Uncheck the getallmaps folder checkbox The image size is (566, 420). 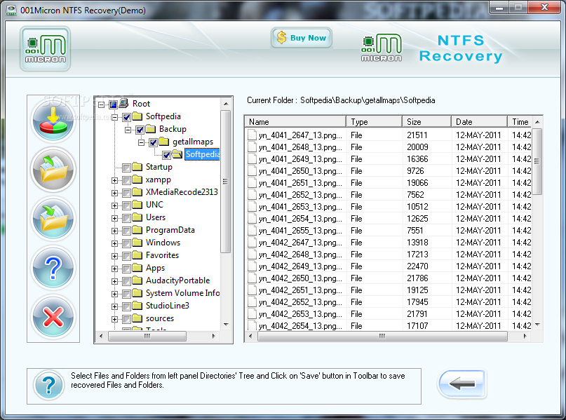click(153, 142)
